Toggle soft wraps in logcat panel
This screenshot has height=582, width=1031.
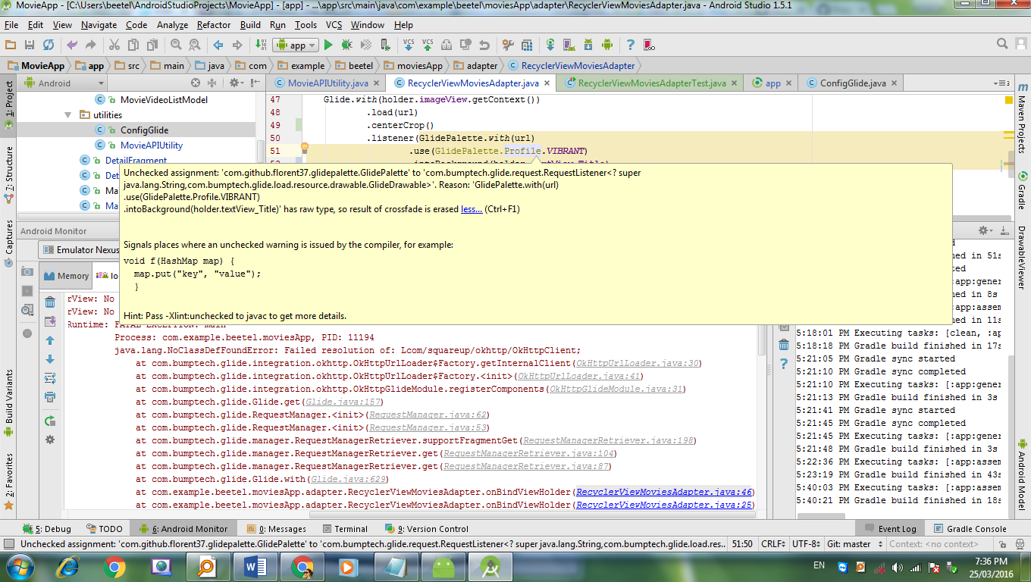[x=50, y=378]
